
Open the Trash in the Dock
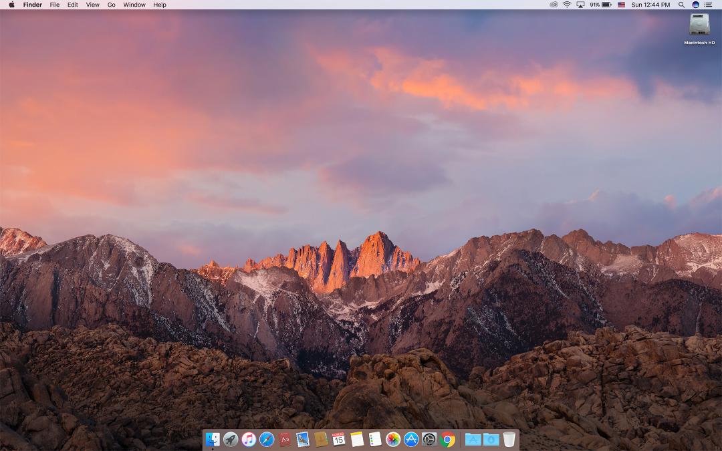coord(509,439)
